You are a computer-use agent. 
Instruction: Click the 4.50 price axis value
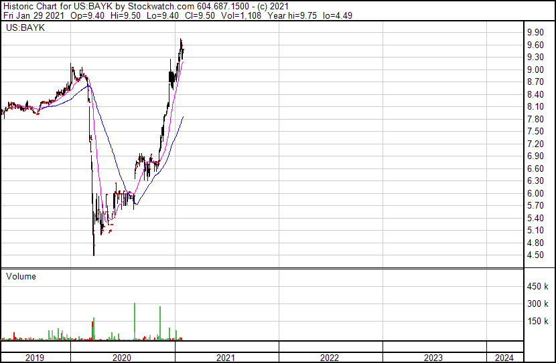[x=535, y=255]
